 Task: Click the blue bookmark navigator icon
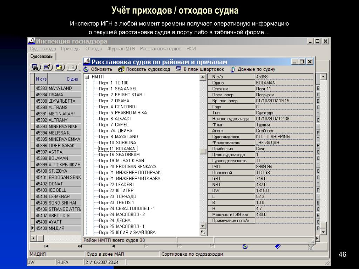click(x=278, y=246)
